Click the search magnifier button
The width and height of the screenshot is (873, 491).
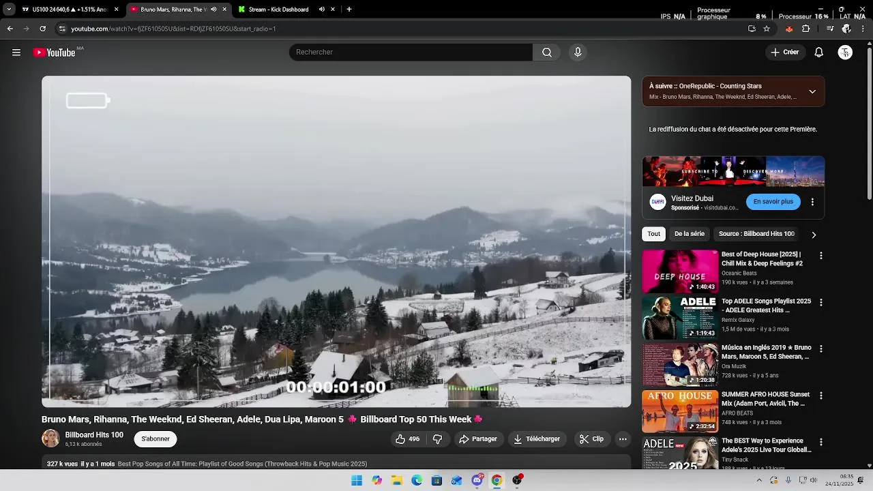pos(547,53)
